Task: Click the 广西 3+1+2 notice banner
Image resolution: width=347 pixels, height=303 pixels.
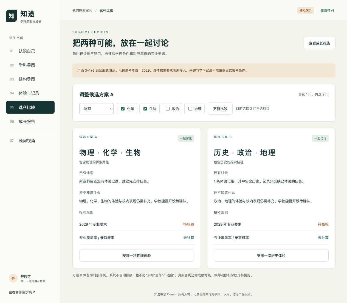Action: tap(204, 71)
